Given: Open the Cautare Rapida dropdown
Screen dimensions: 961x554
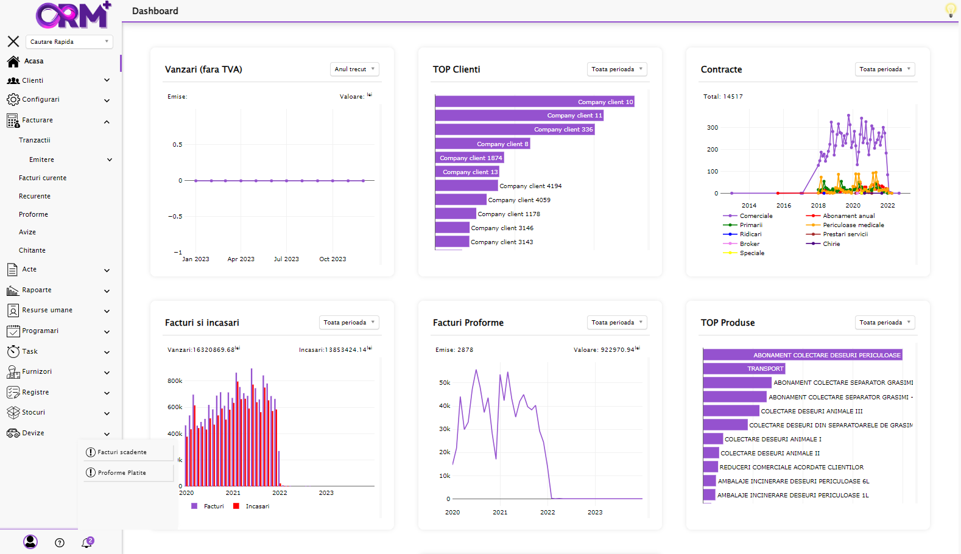Looking at the screenshot, I should tap(69, 41).
